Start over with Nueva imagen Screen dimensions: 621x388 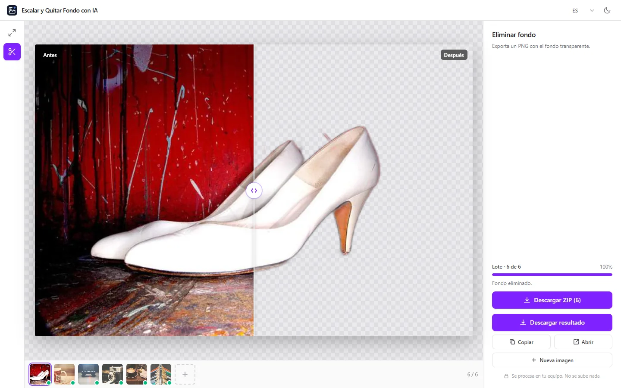click(x=552, y=360)
